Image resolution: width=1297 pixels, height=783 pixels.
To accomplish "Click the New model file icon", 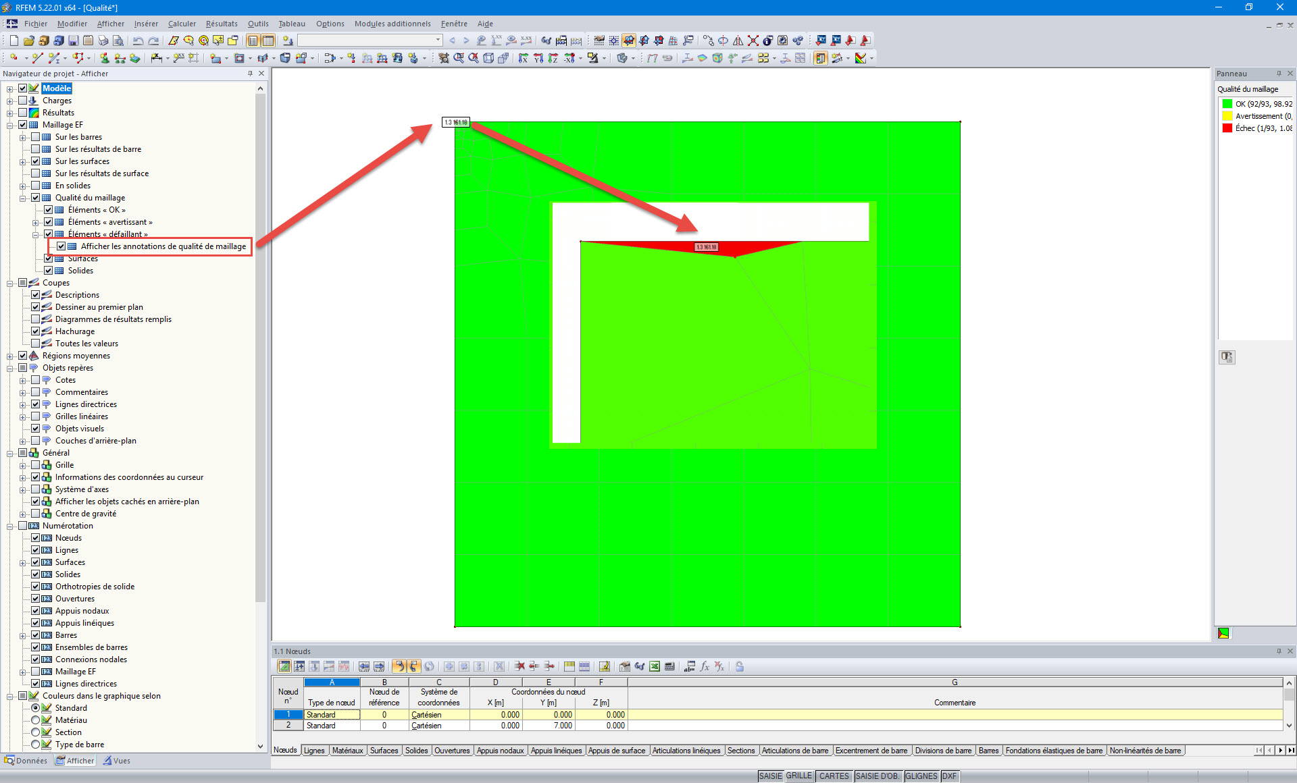I will (x=14, y=40).
